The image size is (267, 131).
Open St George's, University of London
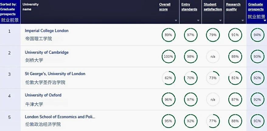click(55, 74)
